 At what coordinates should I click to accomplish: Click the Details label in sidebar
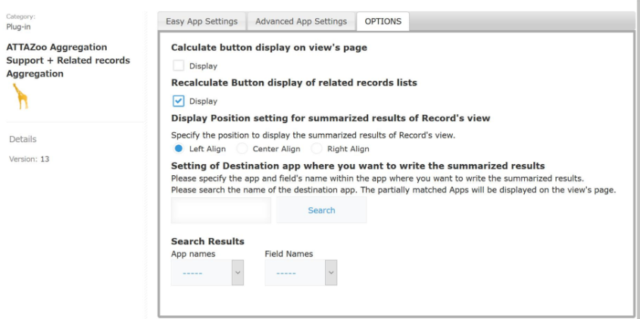click(x=23, y=139)
